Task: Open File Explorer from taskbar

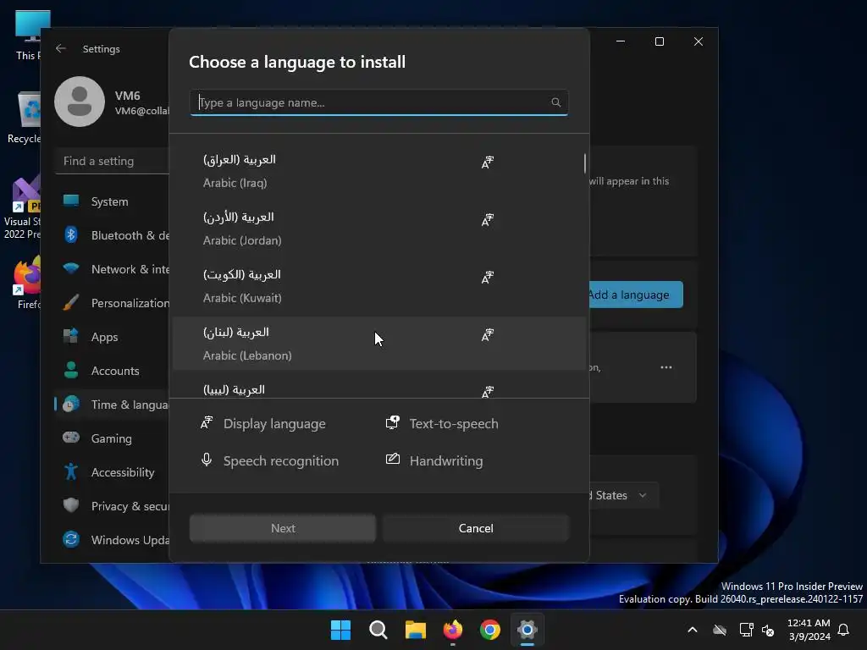Action: [415, 630]
